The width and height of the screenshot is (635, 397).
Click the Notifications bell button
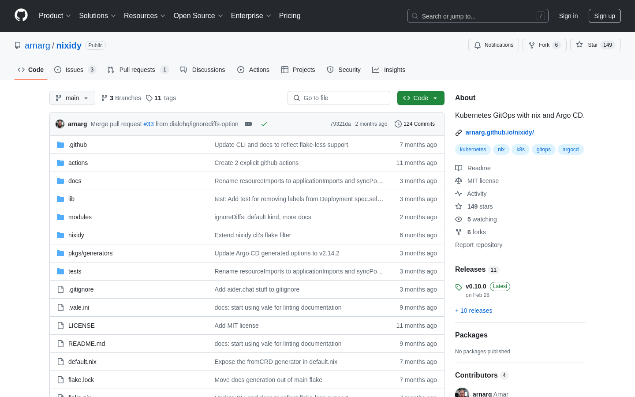493,45
